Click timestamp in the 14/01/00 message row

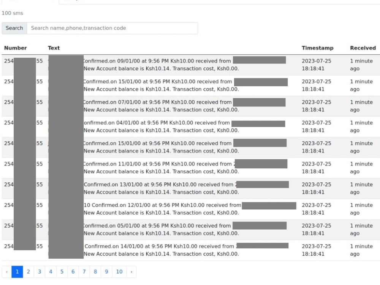[x=316, y=250]
